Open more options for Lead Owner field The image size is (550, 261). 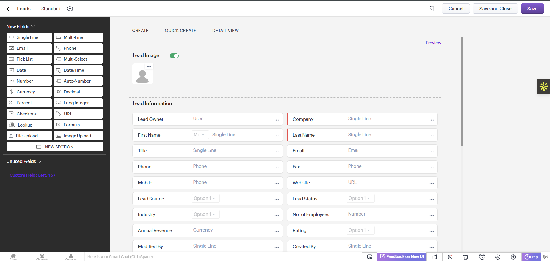(x=277, y=120)
